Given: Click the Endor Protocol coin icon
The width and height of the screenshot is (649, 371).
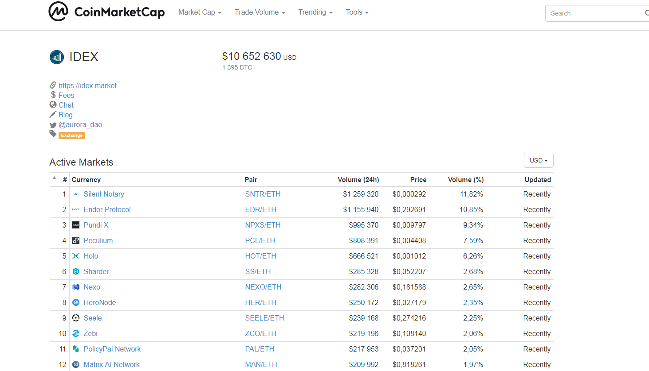Looking at the screenshot, I should [76, 209].
